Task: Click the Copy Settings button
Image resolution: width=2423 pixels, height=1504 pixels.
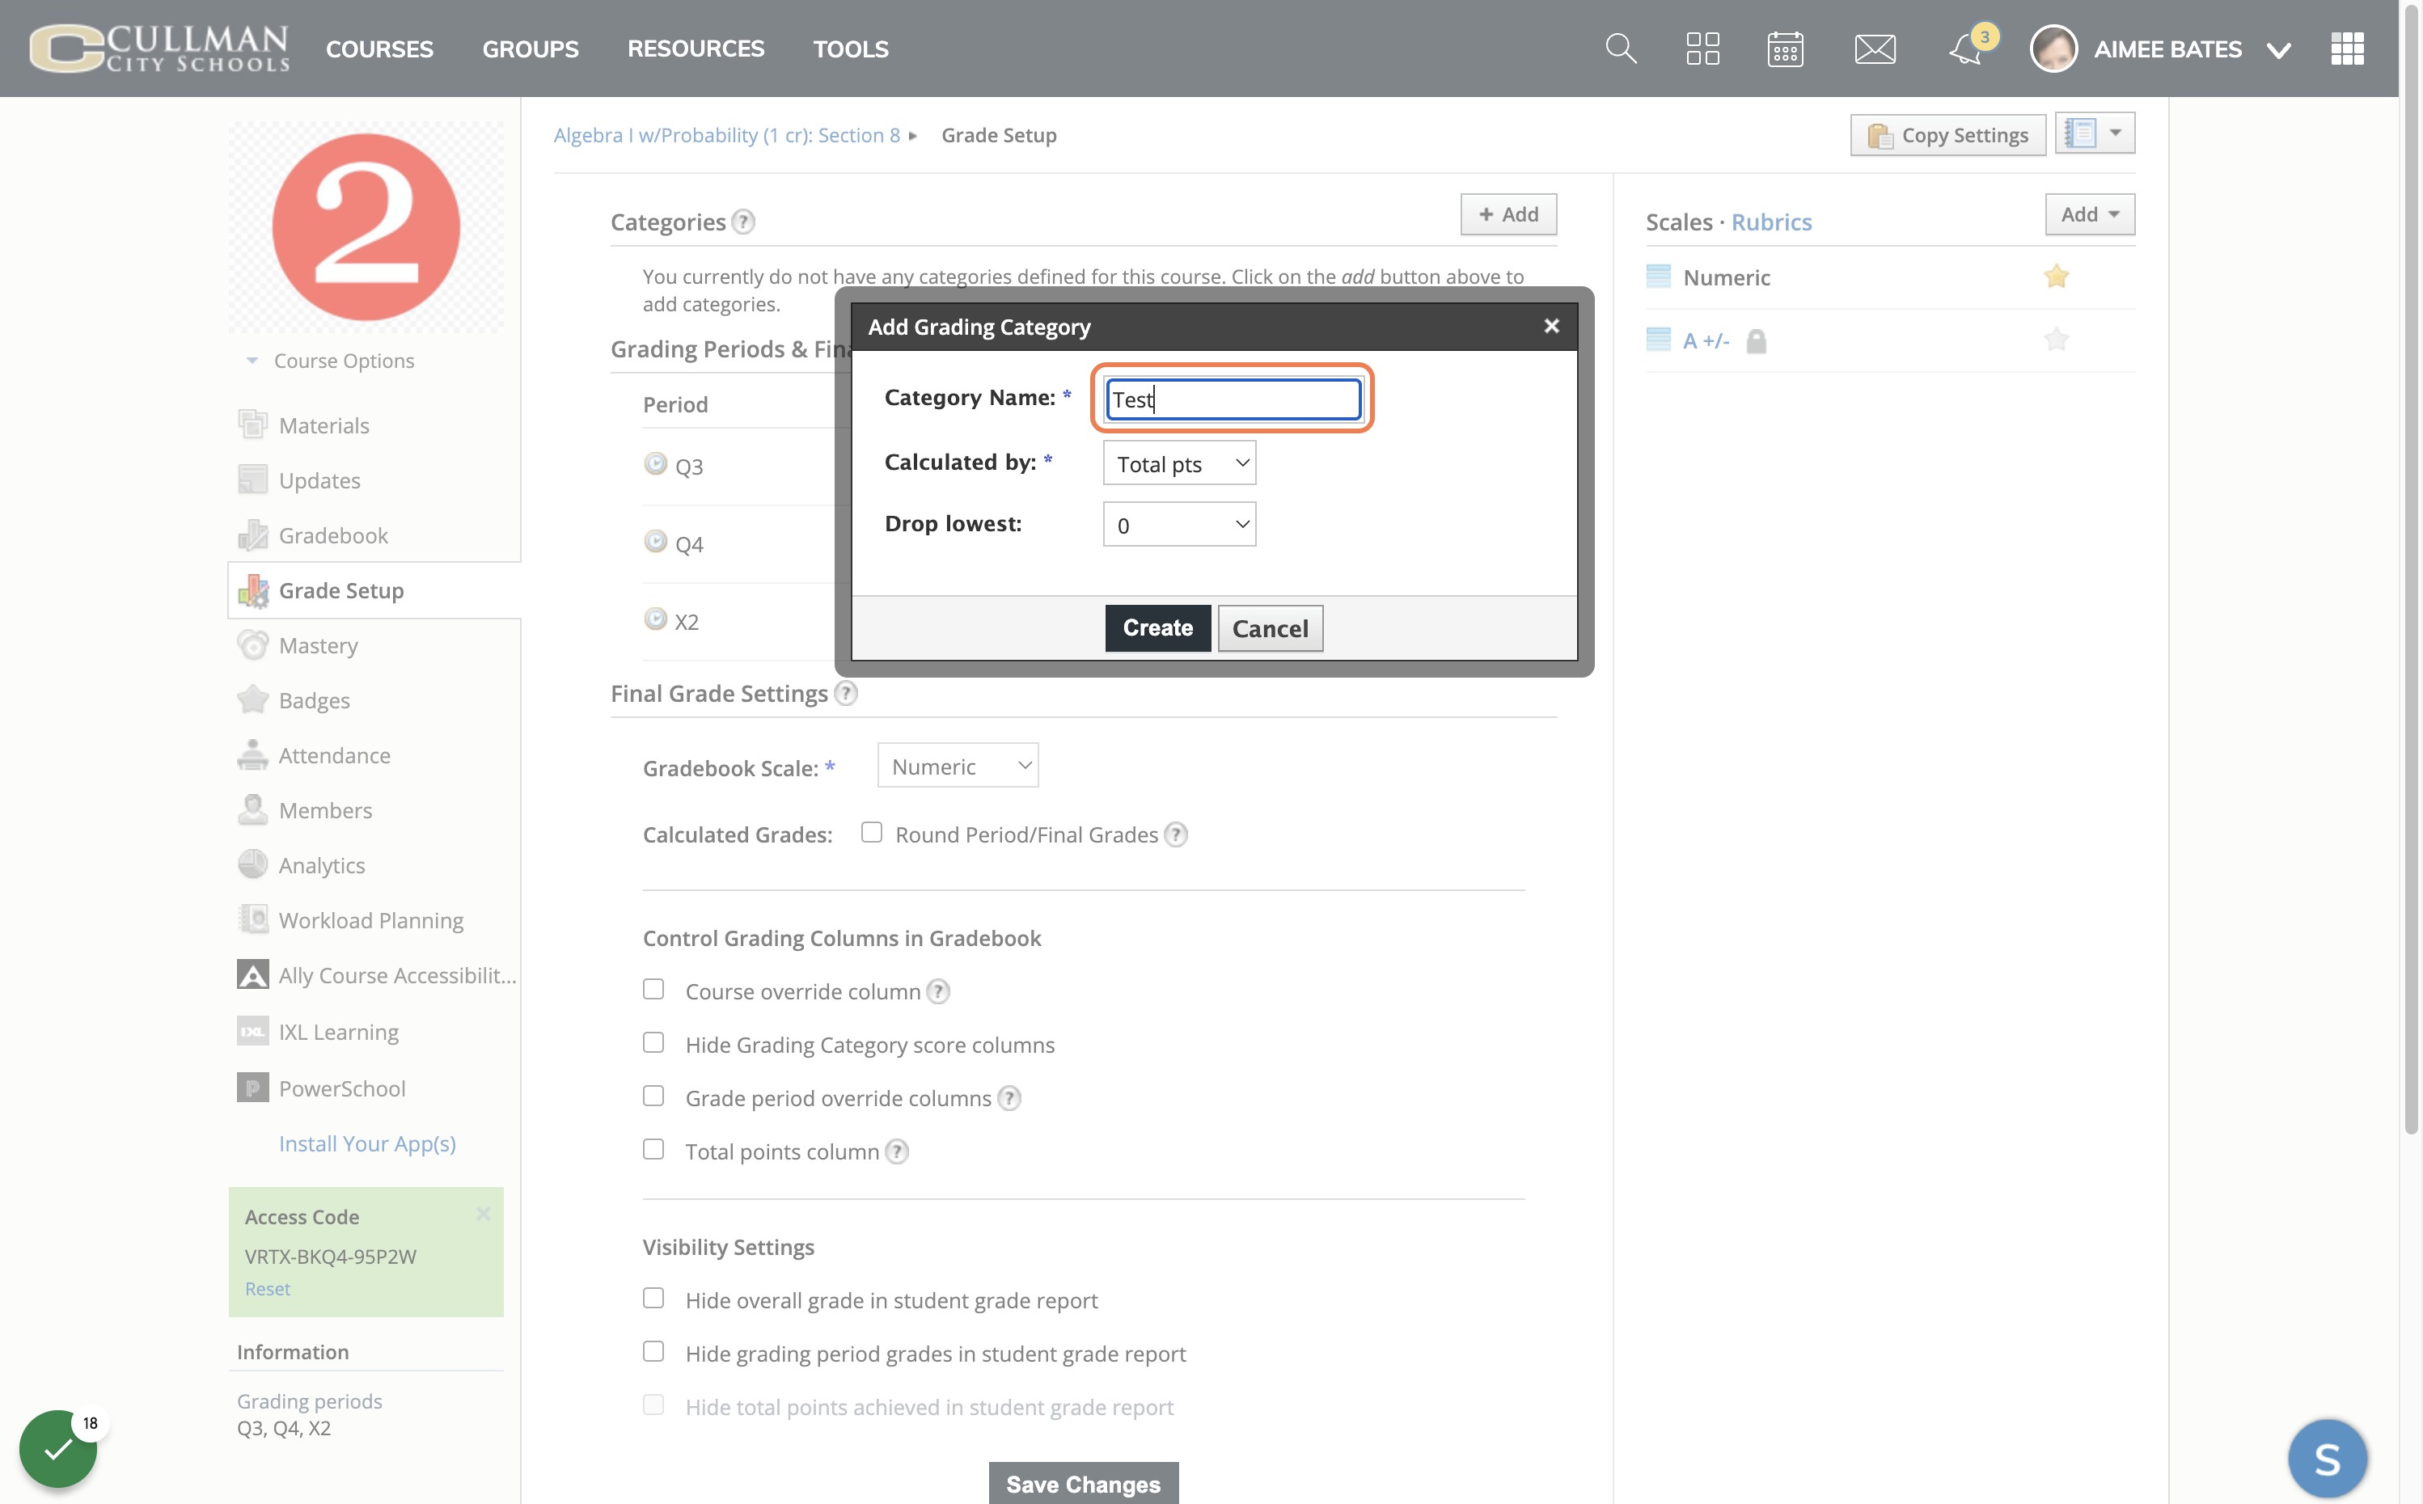Action: coord(1947,135)
